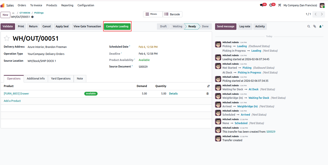
Task: Click the Demand 5.00 cell
Action: 144,94
